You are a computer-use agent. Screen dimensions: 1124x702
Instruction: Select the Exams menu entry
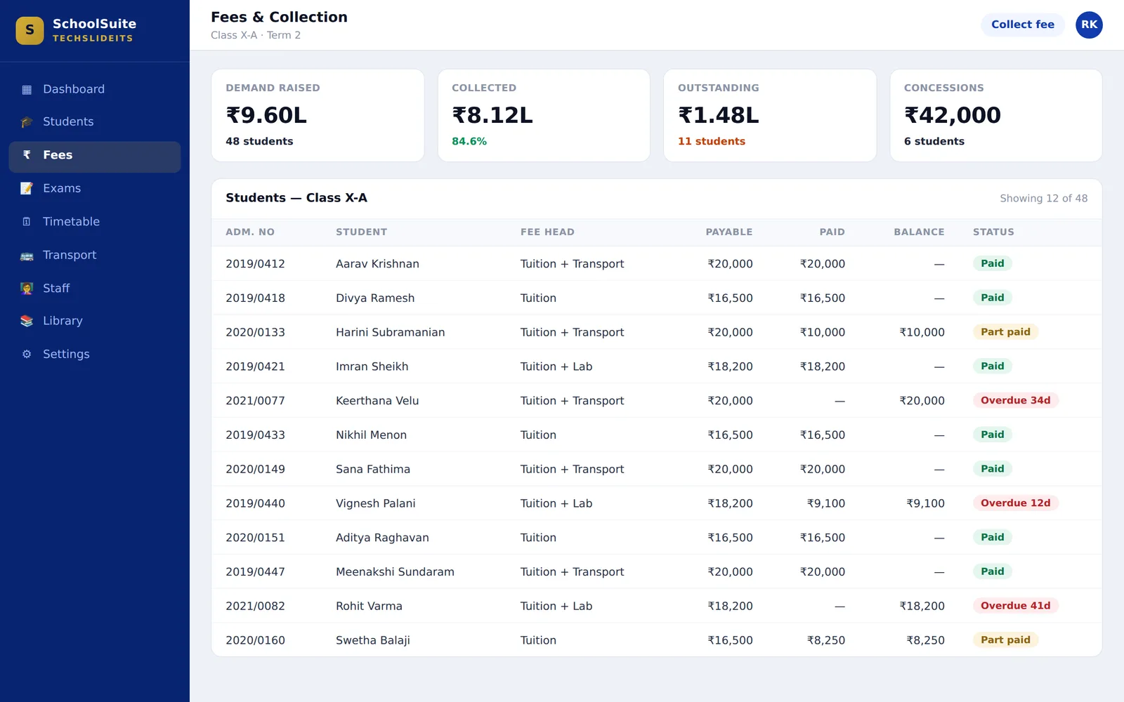94,188
